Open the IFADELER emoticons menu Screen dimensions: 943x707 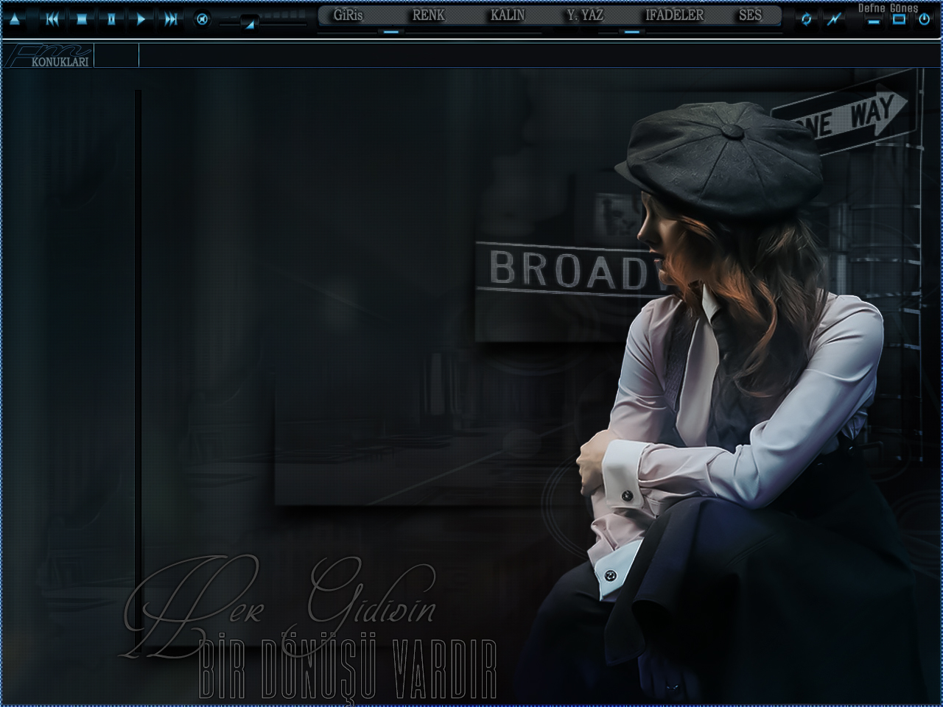pos(674,15)
